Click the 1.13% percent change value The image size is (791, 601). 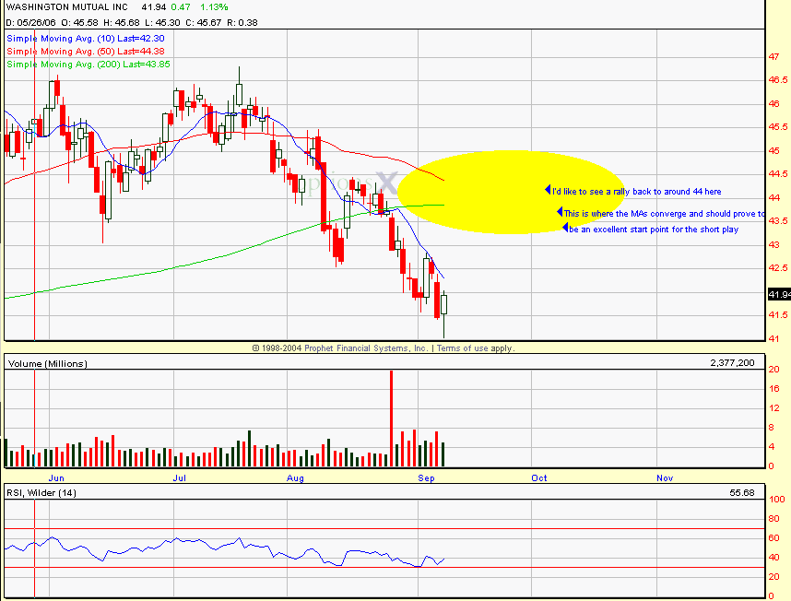pyautogui.click(x=214, y=7)
